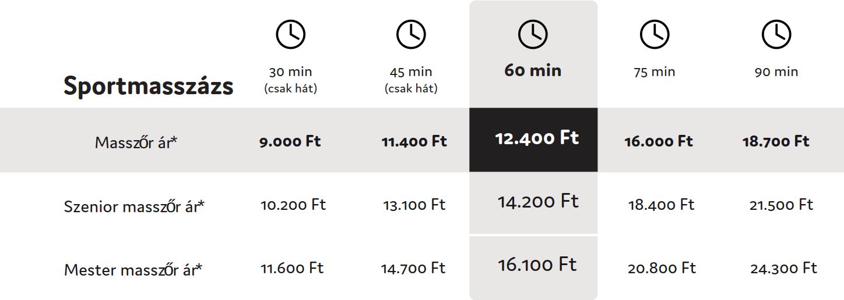Click the Mester masszőr ár row label

pos(133,270)
